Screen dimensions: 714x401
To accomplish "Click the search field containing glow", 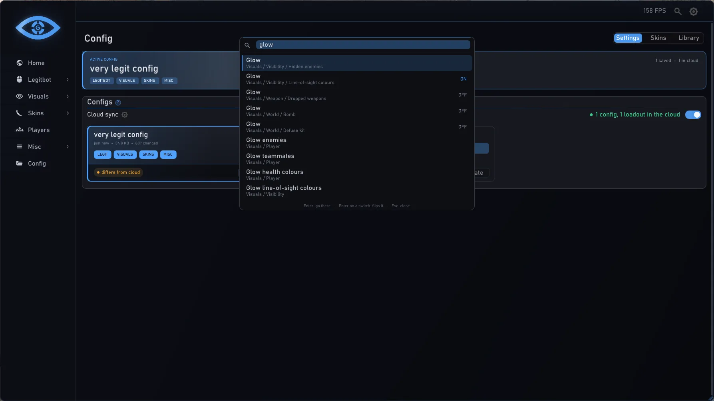I will coord(363,45).
